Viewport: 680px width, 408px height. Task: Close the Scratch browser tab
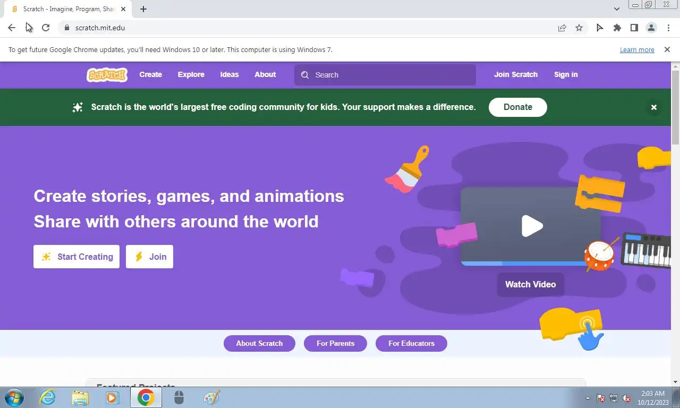[123, 9]
